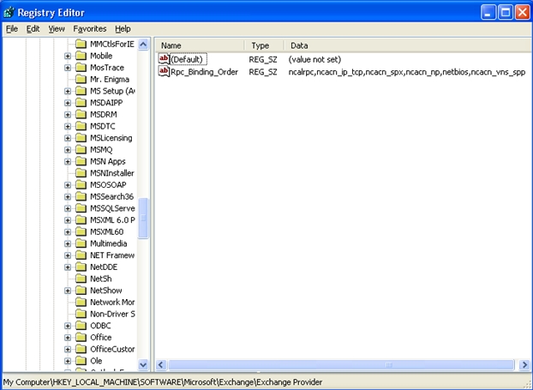This screenshot has width=533, height=390.
Task: Select the MSNInstaller folder icon
Action: pyautogui.click(x=81, y=173)
